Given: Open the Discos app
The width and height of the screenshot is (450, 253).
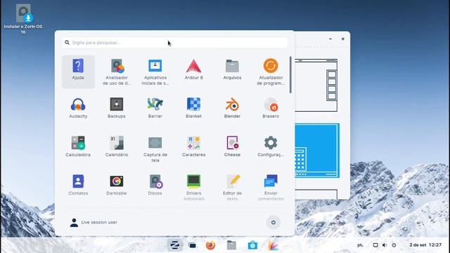Looking at the screenshot, I should pyautogui.click(x=155, y=185).
